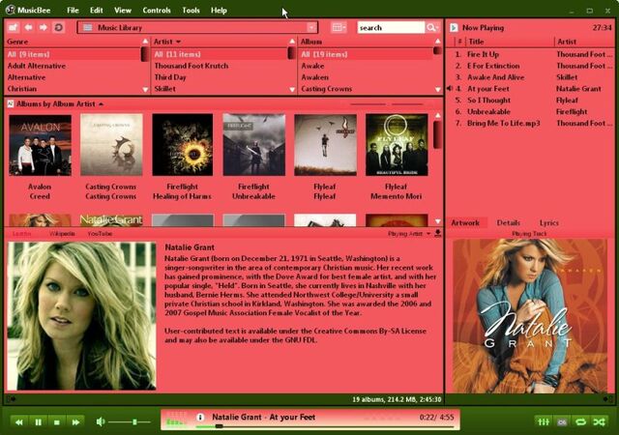Click the open folder icon in toolbar
This screenshot has width=619, height=435.
click(x=14, y=27)
